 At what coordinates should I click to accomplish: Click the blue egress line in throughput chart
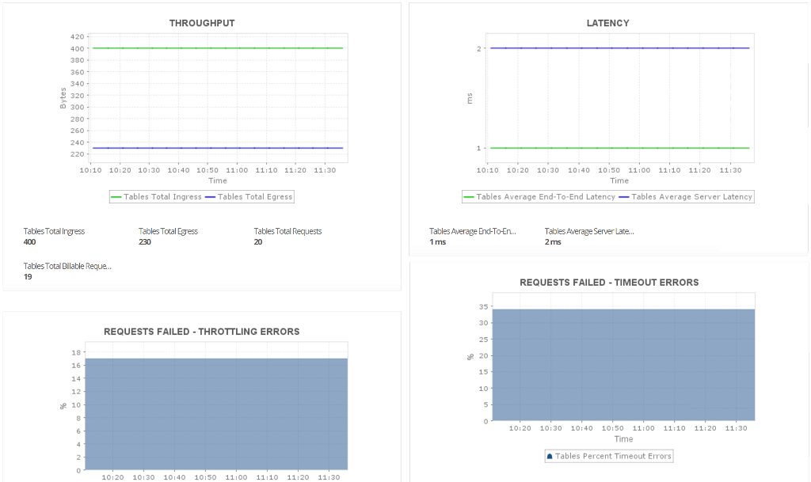point(218,148)
